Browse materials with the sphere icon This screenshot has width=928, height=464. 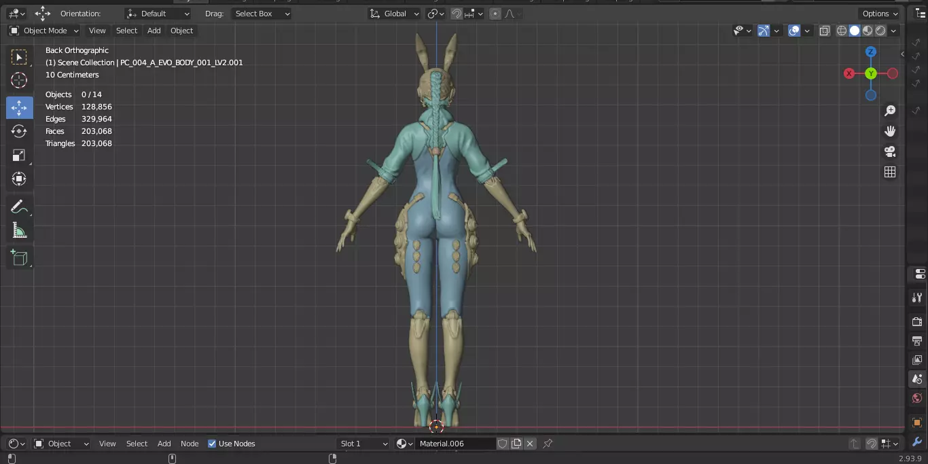(x=404, y=444)
